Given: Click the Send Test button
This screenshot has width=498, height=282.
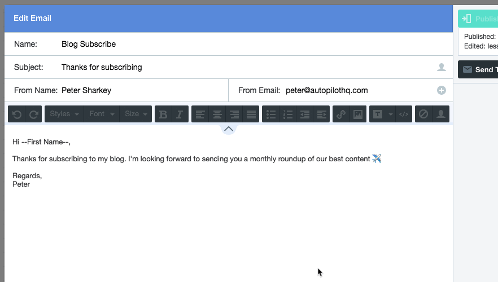Looking at the screenshot, I should (479, 69).
